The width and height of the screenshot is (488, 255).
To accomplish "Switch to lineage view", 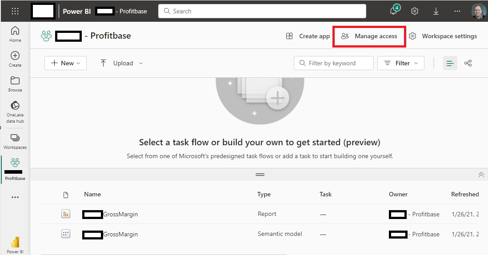I will click(x=468, y=63).
